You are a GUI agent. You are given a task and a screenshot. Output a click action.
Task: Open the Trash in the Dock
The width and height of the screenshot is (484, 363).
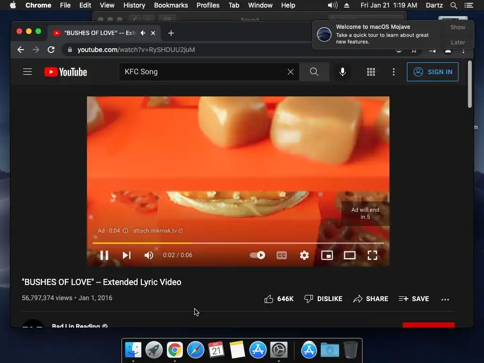(351, 350)
